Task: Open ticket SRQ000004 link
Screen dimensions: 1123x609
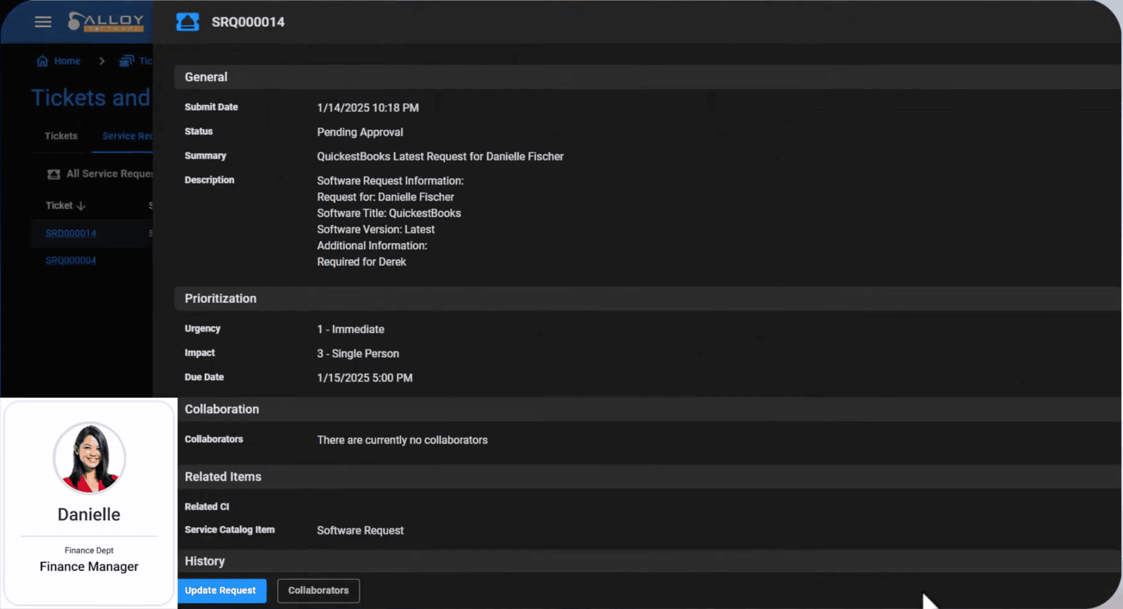Action: point(71,261)
